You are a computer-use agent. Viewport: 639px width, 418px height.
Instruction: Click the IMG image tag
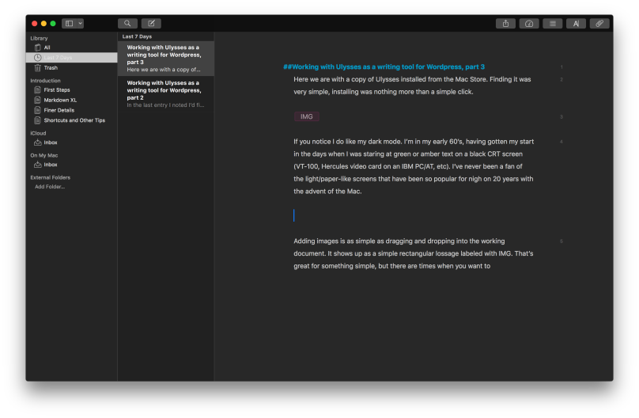coord(307,116)
